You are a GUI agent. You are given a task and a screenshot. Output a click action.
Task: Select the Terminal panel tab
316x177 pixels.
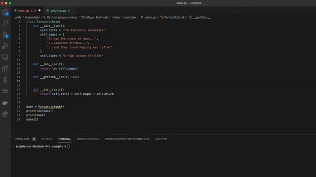[65, 139]
